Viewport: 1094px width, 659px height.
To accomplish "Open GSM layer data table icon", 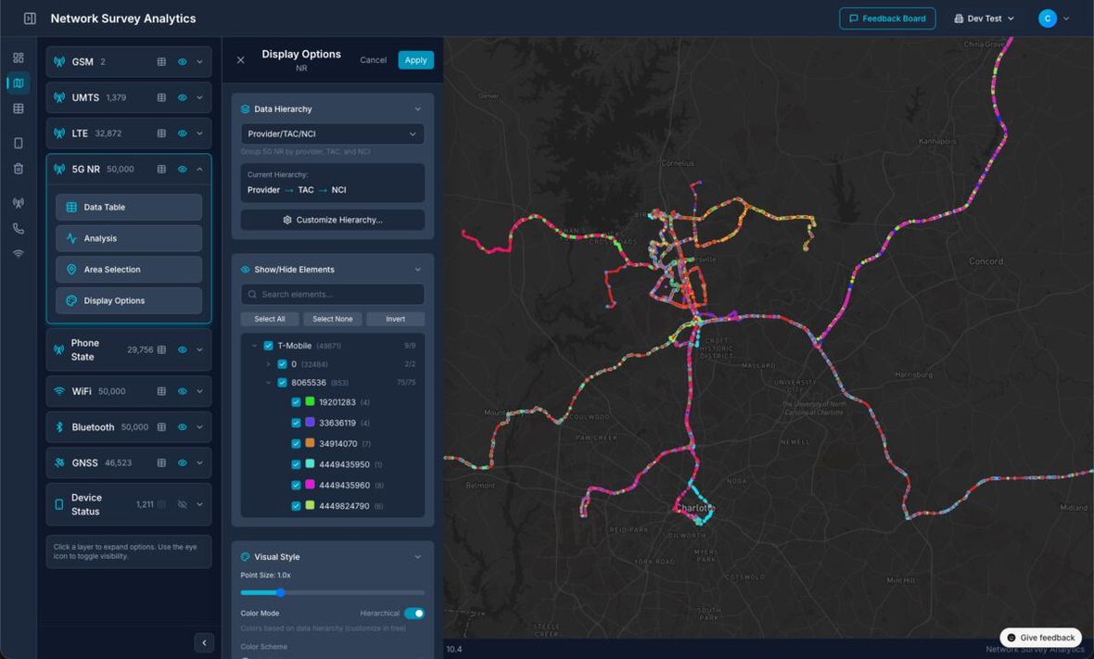I will point(161,61).
